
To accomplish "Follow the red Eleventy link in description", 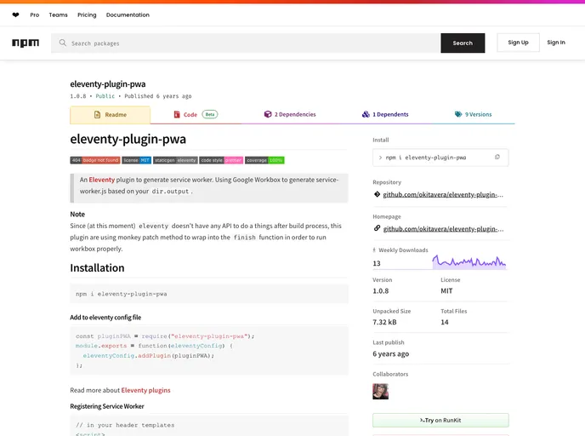I will point(102,180).
